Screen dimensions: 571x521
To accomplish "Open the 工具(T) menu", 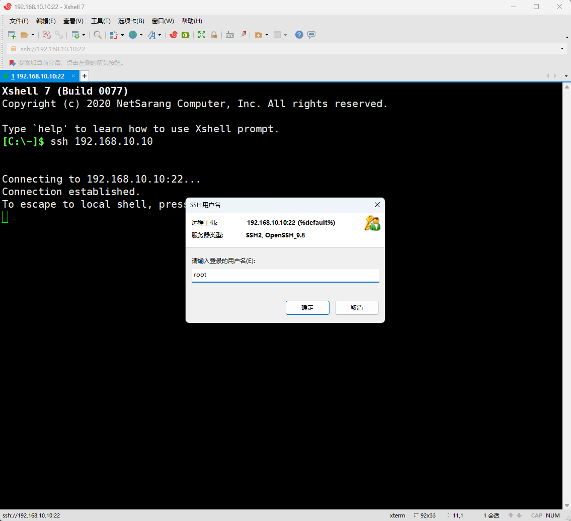I will click(x=101, y=21).
